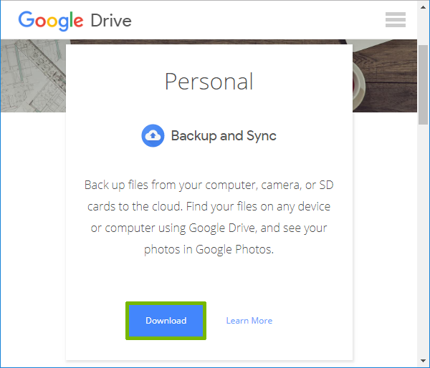Click the blue Download button

[x=166, y=321]
